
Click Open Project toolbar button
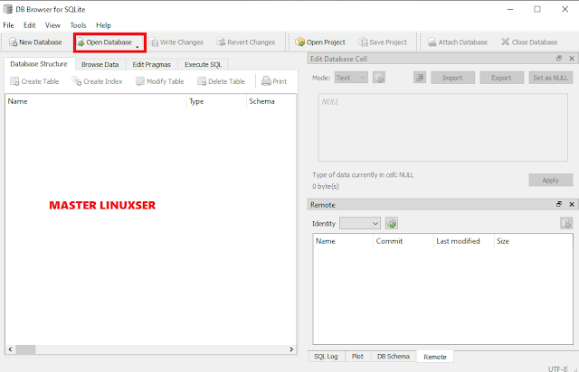click(x=320, y=42)
